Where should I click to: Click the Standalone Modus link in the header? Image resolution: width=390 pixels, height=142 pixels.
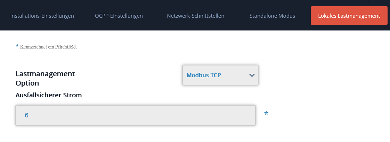[272, 16]
